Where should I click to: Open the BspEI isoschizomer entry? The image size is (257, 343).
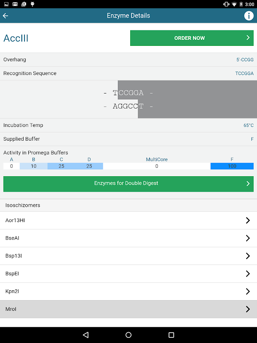(128, 274)
